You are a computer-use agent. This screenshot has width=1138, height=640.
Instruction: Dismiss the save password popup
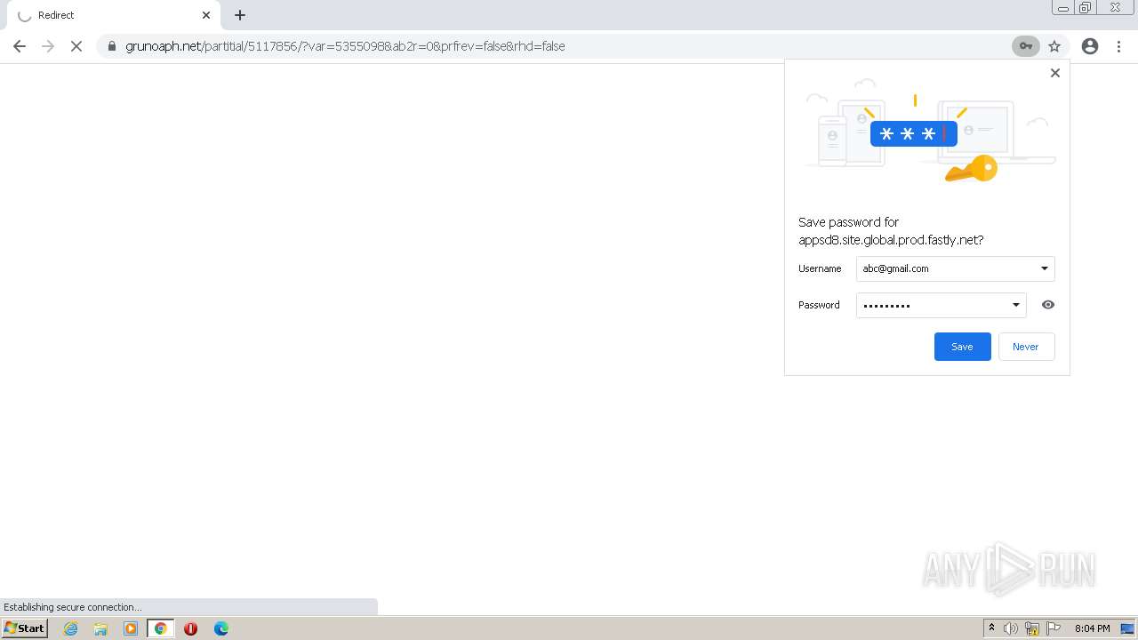[x=1055, y=73]
